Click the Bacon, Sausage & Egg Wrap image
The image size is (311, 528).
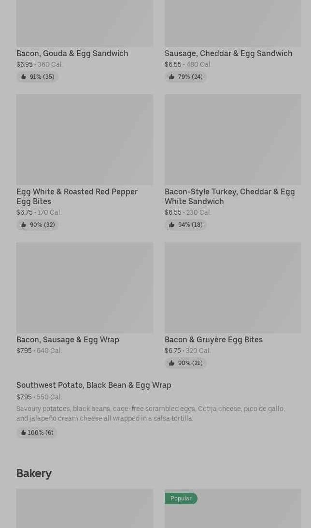(85, 288)
